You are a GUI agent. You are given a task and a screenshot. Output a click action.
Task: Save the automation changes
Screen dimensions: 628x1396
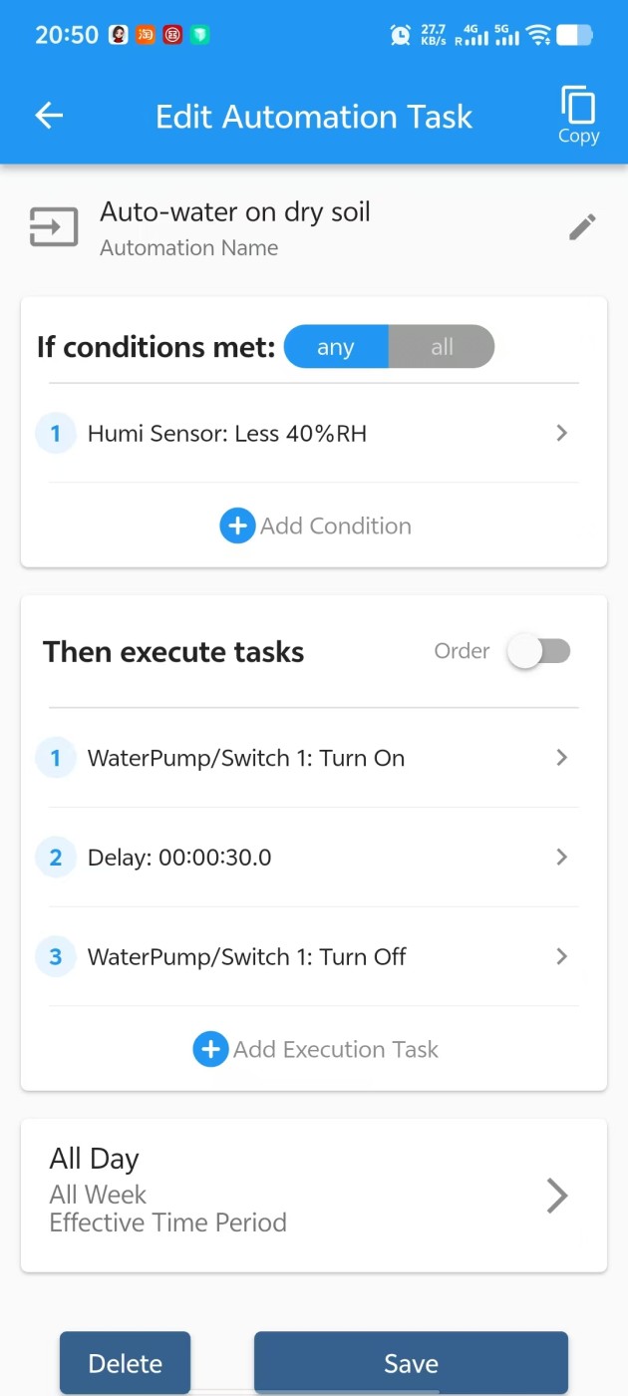[410, 1363]
